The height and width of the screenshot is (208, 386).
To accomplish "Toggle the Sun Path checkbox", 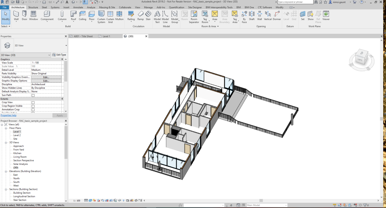I will [33, 95].
